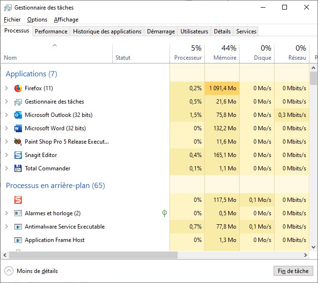
Task: Click the Total Commander floppy icon
Action: click(x=18, y=168)
